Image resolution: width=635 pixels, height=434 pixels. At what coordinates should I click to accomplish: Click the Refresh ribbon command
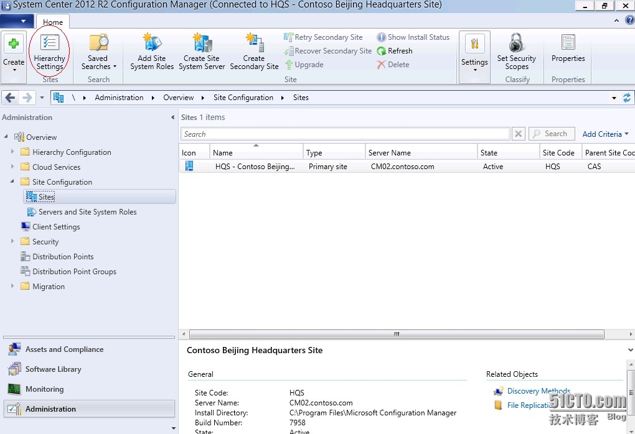(395, 51)
